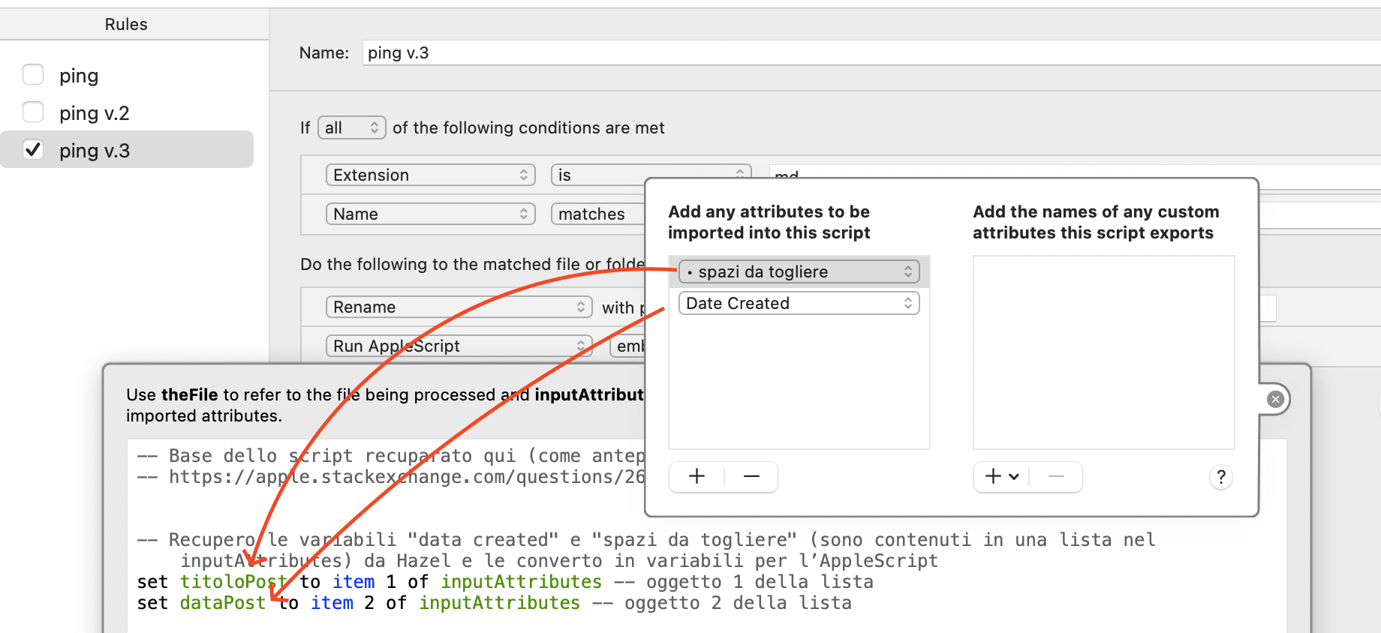Open the matches operator dropdown
Viewport: 1381px width, 633px height.
598,214
